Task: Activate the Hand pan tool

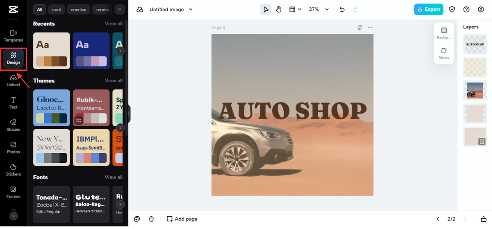Action: [x=279, y=10]
